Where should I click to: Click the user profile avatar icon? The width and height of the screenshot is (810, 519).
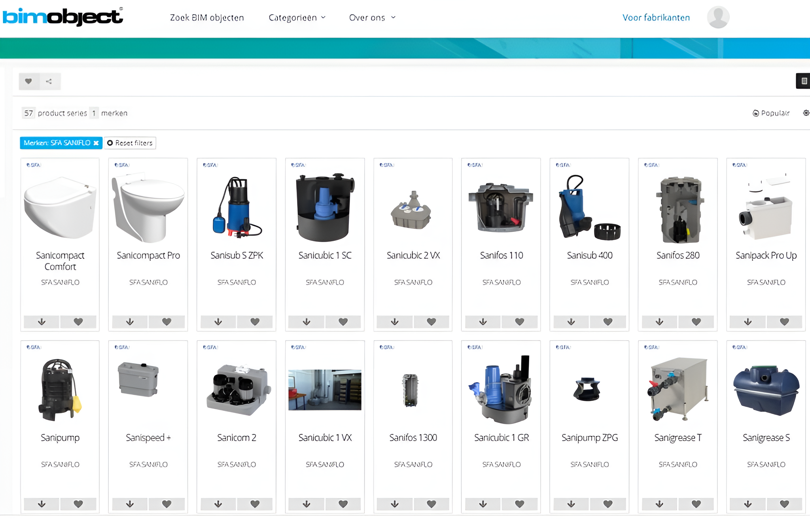(718, 17)
